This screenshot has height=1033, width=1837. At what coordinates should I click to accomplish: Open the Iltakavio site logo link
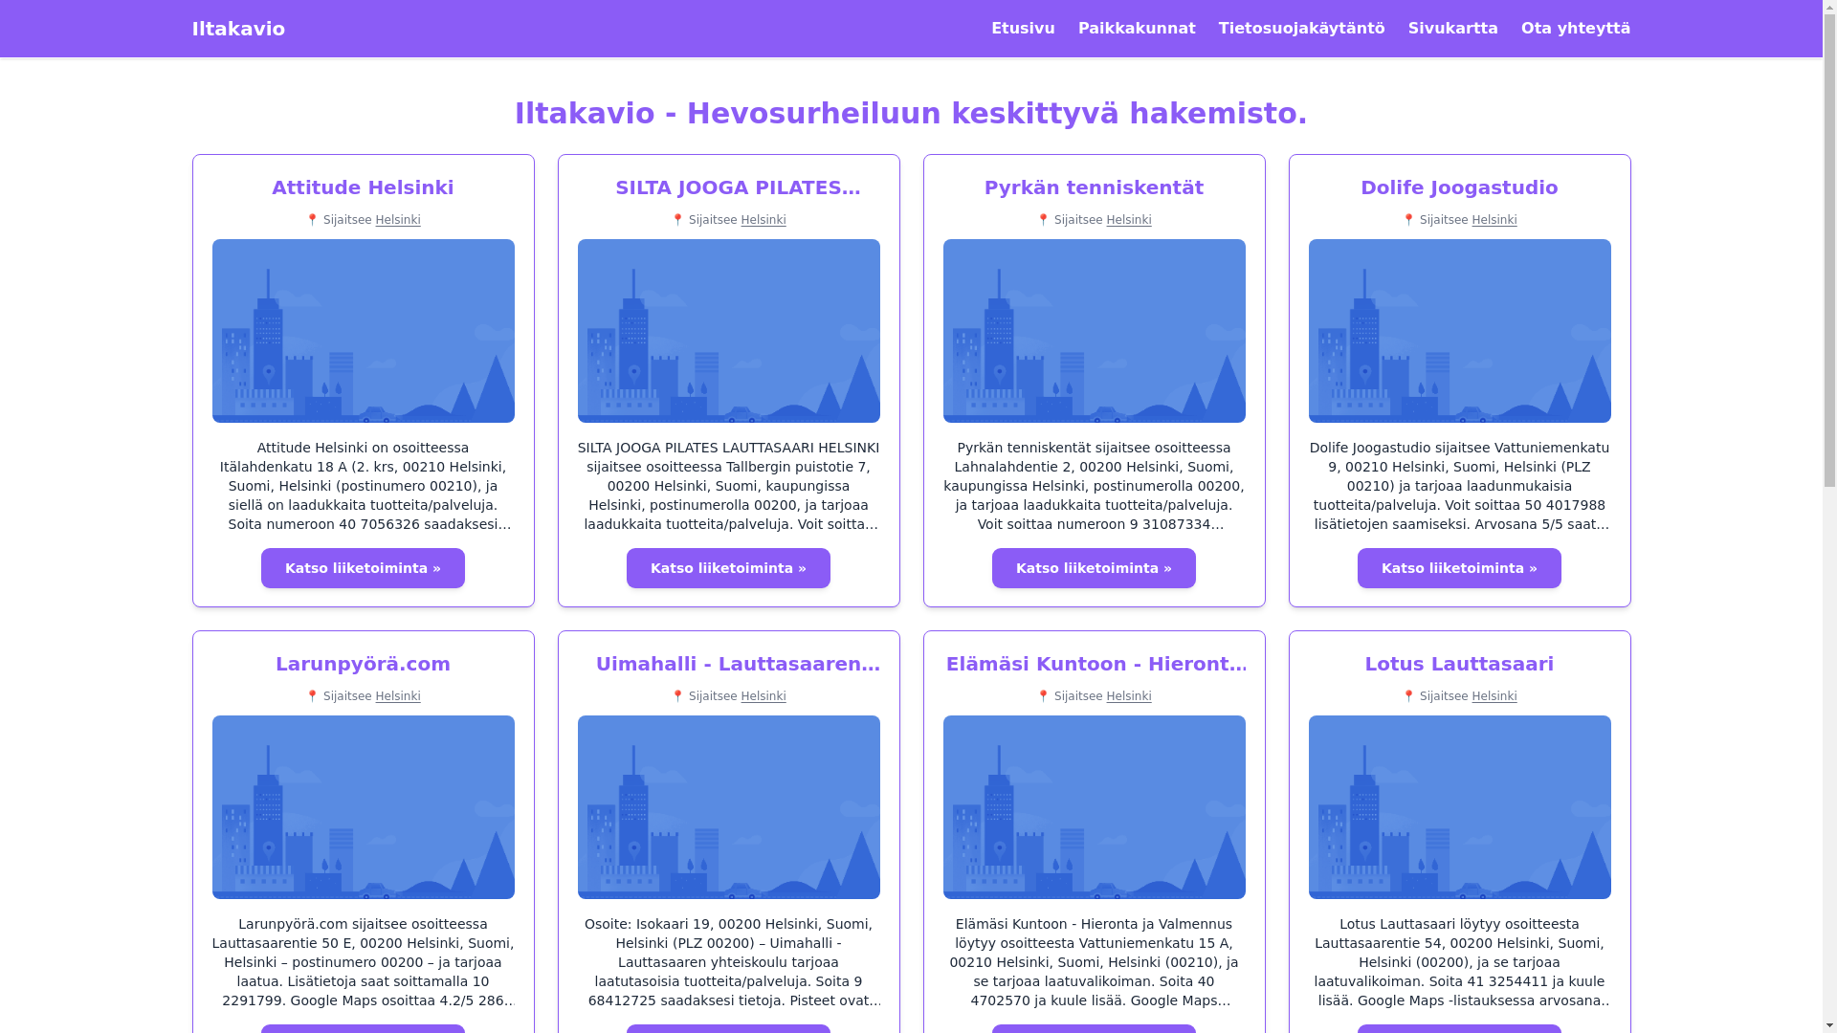pos(238,29)
